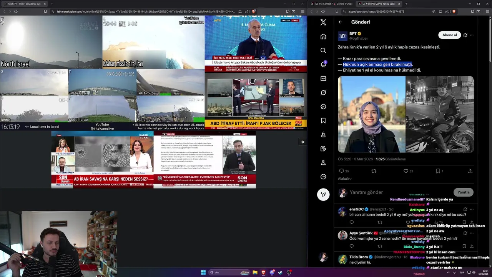The image size is (492, 277).
Task: Go back using Gönderi back arrow
Action: pyautogui.click(x=340, y=22)
